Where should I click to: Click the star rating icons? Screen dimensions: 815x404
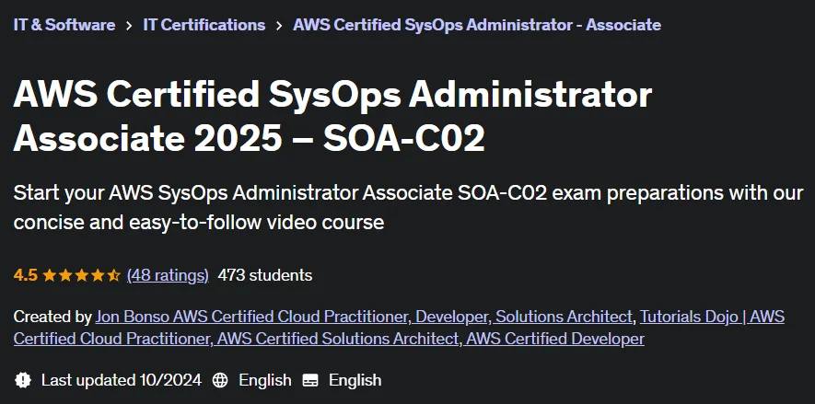tap(82, 275)
